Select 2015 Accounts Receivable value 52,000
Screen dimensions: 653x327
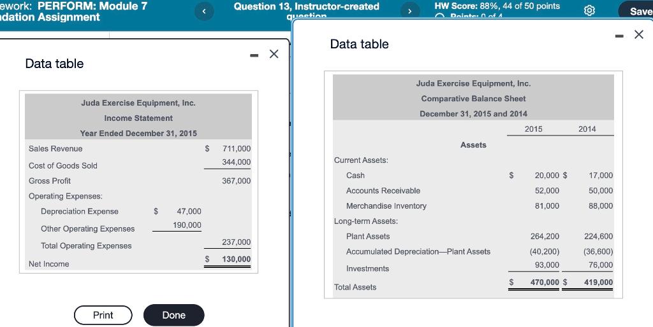click(x=547, y=191)
